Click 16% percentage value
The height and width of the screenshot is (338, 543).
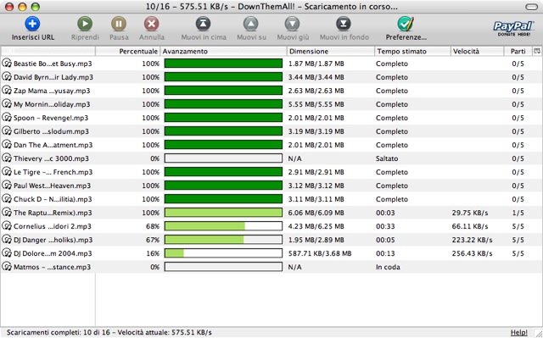point(153,253)
